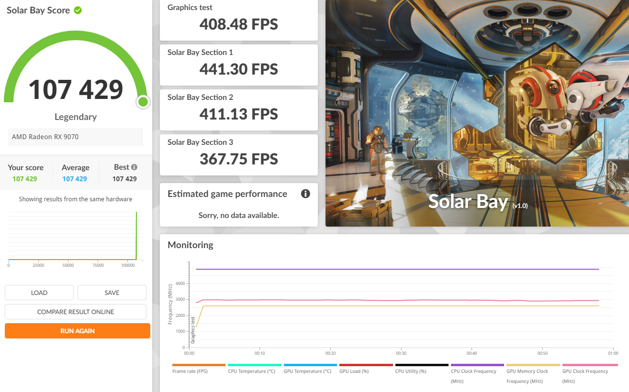Toggle GPU Temperature legend item

310,368
